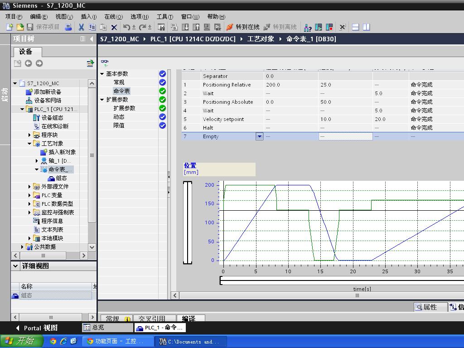464x348 pixels.
Task: Click the Print icon in the toolbar
Action: [68, 27]
